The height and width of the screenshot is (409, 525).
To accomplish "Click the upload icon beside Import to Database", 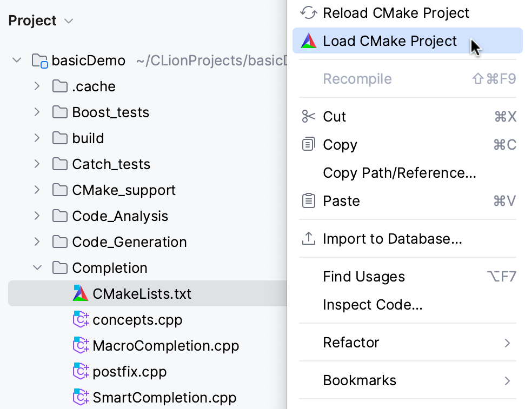I will (x=308, y=238).
